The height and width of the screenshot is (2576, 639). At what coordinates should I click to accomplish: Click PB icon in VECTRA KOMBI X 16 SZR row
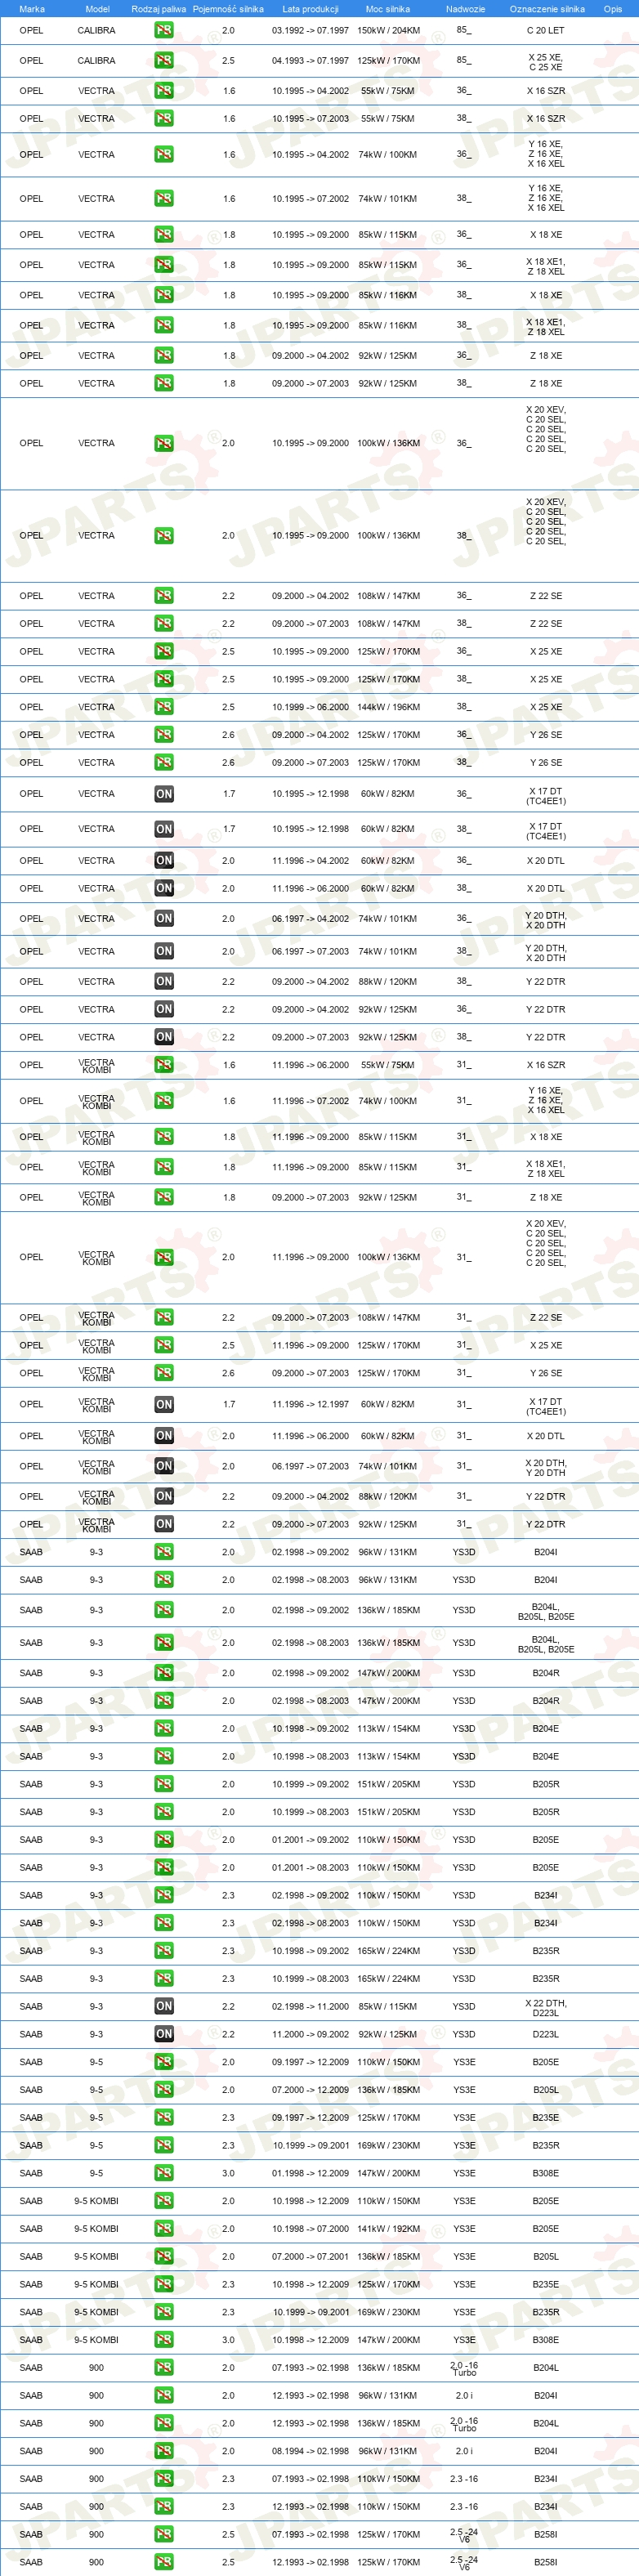[x=164, y=1065]
